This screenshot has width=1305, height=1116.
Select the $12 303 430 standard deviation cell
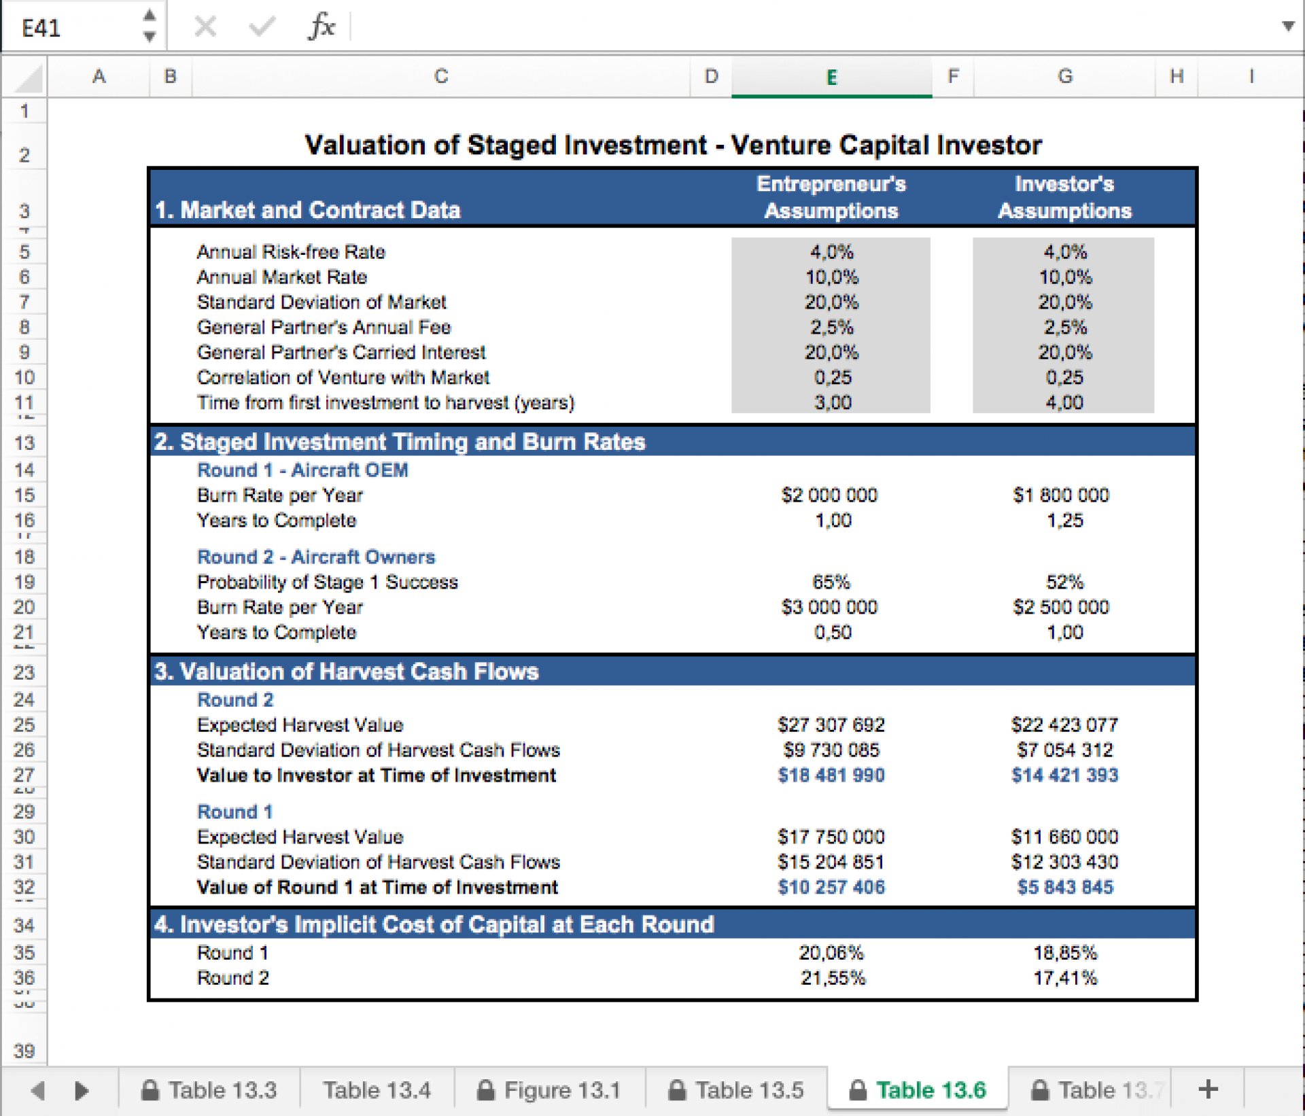[x=1064, y=862]
